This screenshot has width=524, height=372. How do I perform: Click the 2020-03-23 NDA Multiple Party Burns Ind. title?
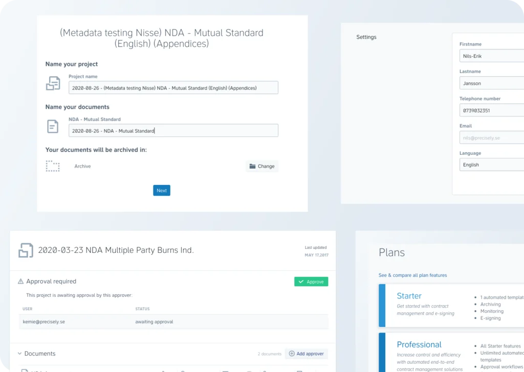click(x=116, y=250)
